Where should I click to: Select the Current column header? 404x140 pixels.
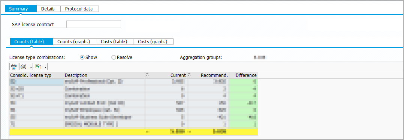(x=166, y=75)
